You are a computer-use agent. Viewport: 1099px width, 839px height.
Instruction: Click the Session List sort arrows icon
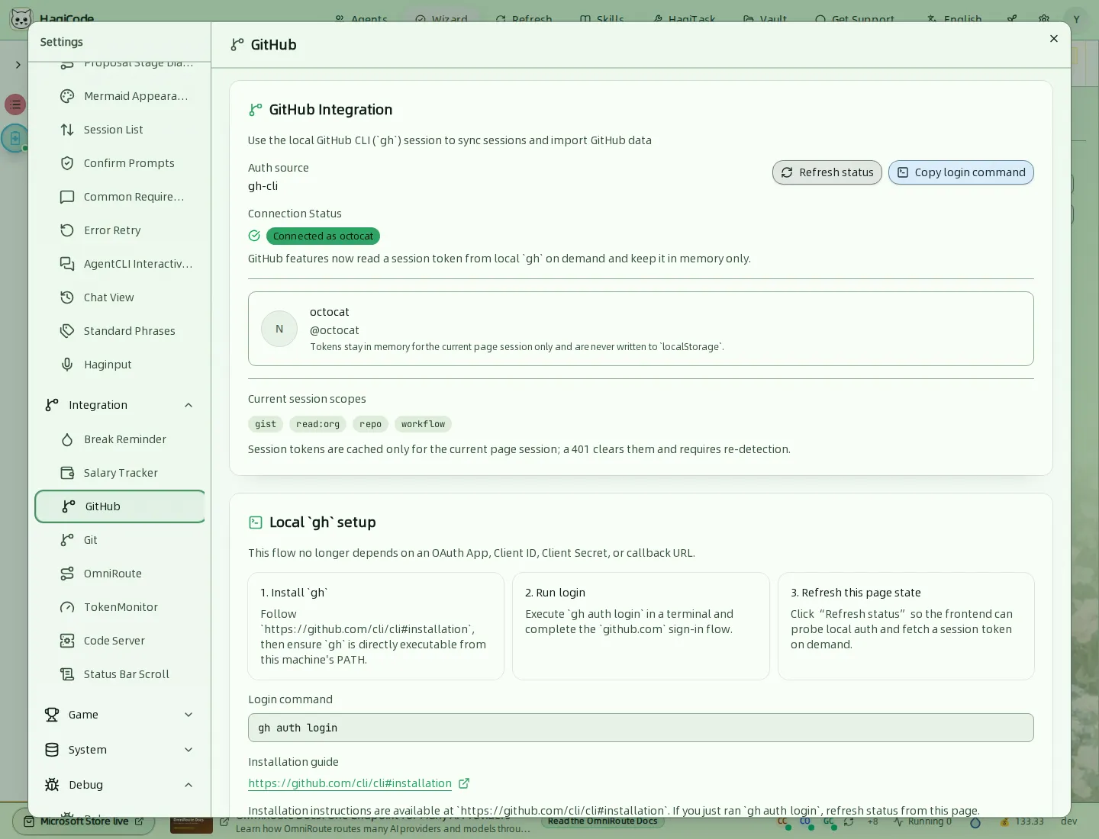click(x=67, y=130)
